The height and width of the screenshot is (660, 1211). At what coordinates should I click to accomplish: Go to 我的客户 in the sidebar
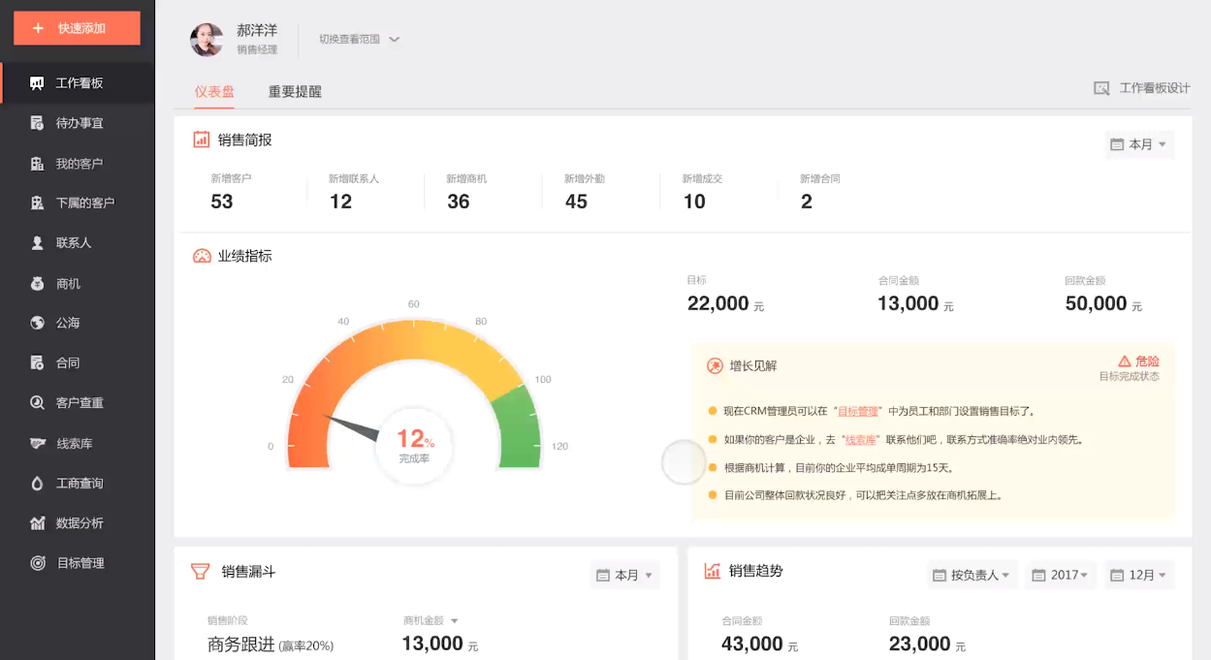coord(78,164)
